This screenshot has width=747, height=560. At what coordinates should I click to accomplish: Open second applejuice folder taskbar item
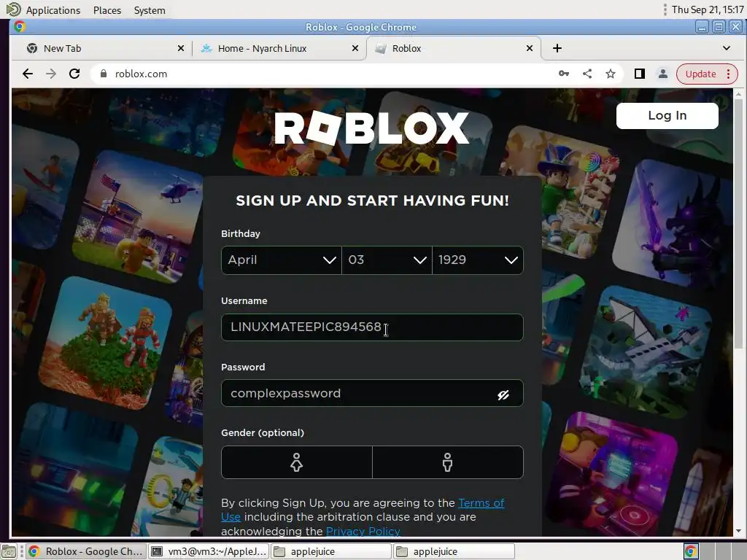click(x=454, y=551)
